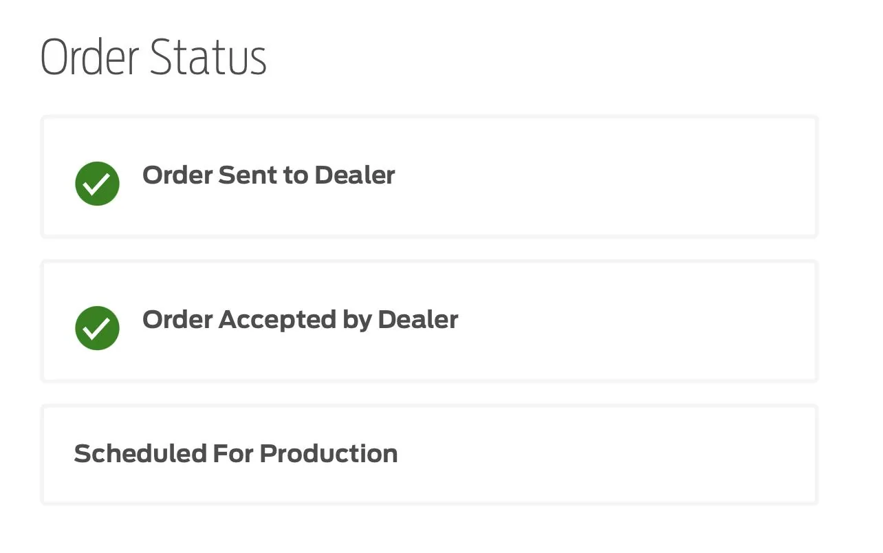Expand the Scheduled For Production status card
Viewport: 883px width, 553px height.
[x=429, y=455]
